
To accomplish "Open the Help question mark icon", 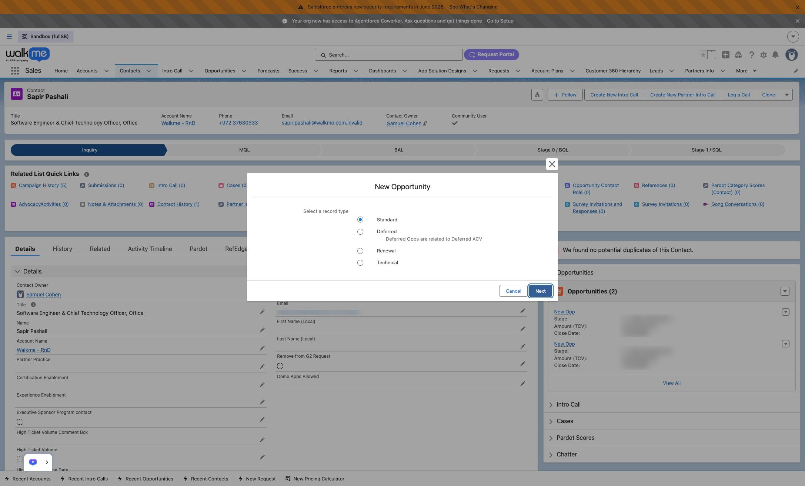I will pyautogui.click(x=751, y=55).
